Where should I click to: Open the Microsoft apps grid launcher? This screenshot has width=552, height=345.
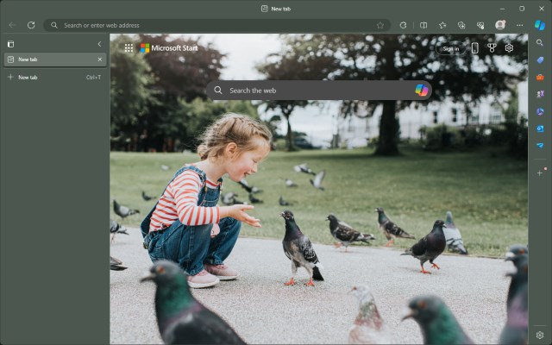coord(129,48)
